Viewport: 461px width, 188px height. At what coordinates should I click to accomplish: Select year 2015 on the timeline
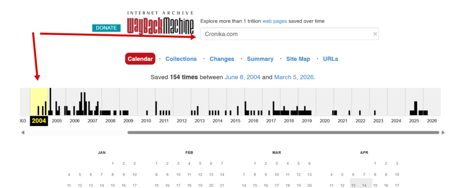pos(235,121)
